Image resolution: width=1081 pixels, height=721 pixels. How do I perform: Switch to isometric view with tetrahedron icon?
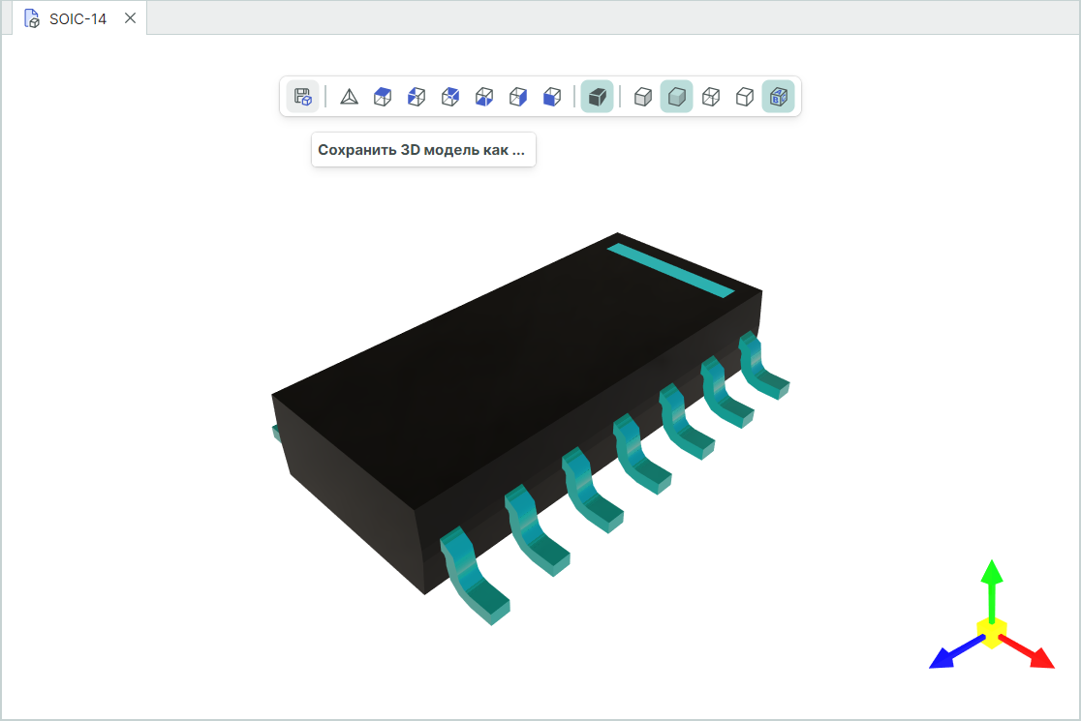[349, 97]
